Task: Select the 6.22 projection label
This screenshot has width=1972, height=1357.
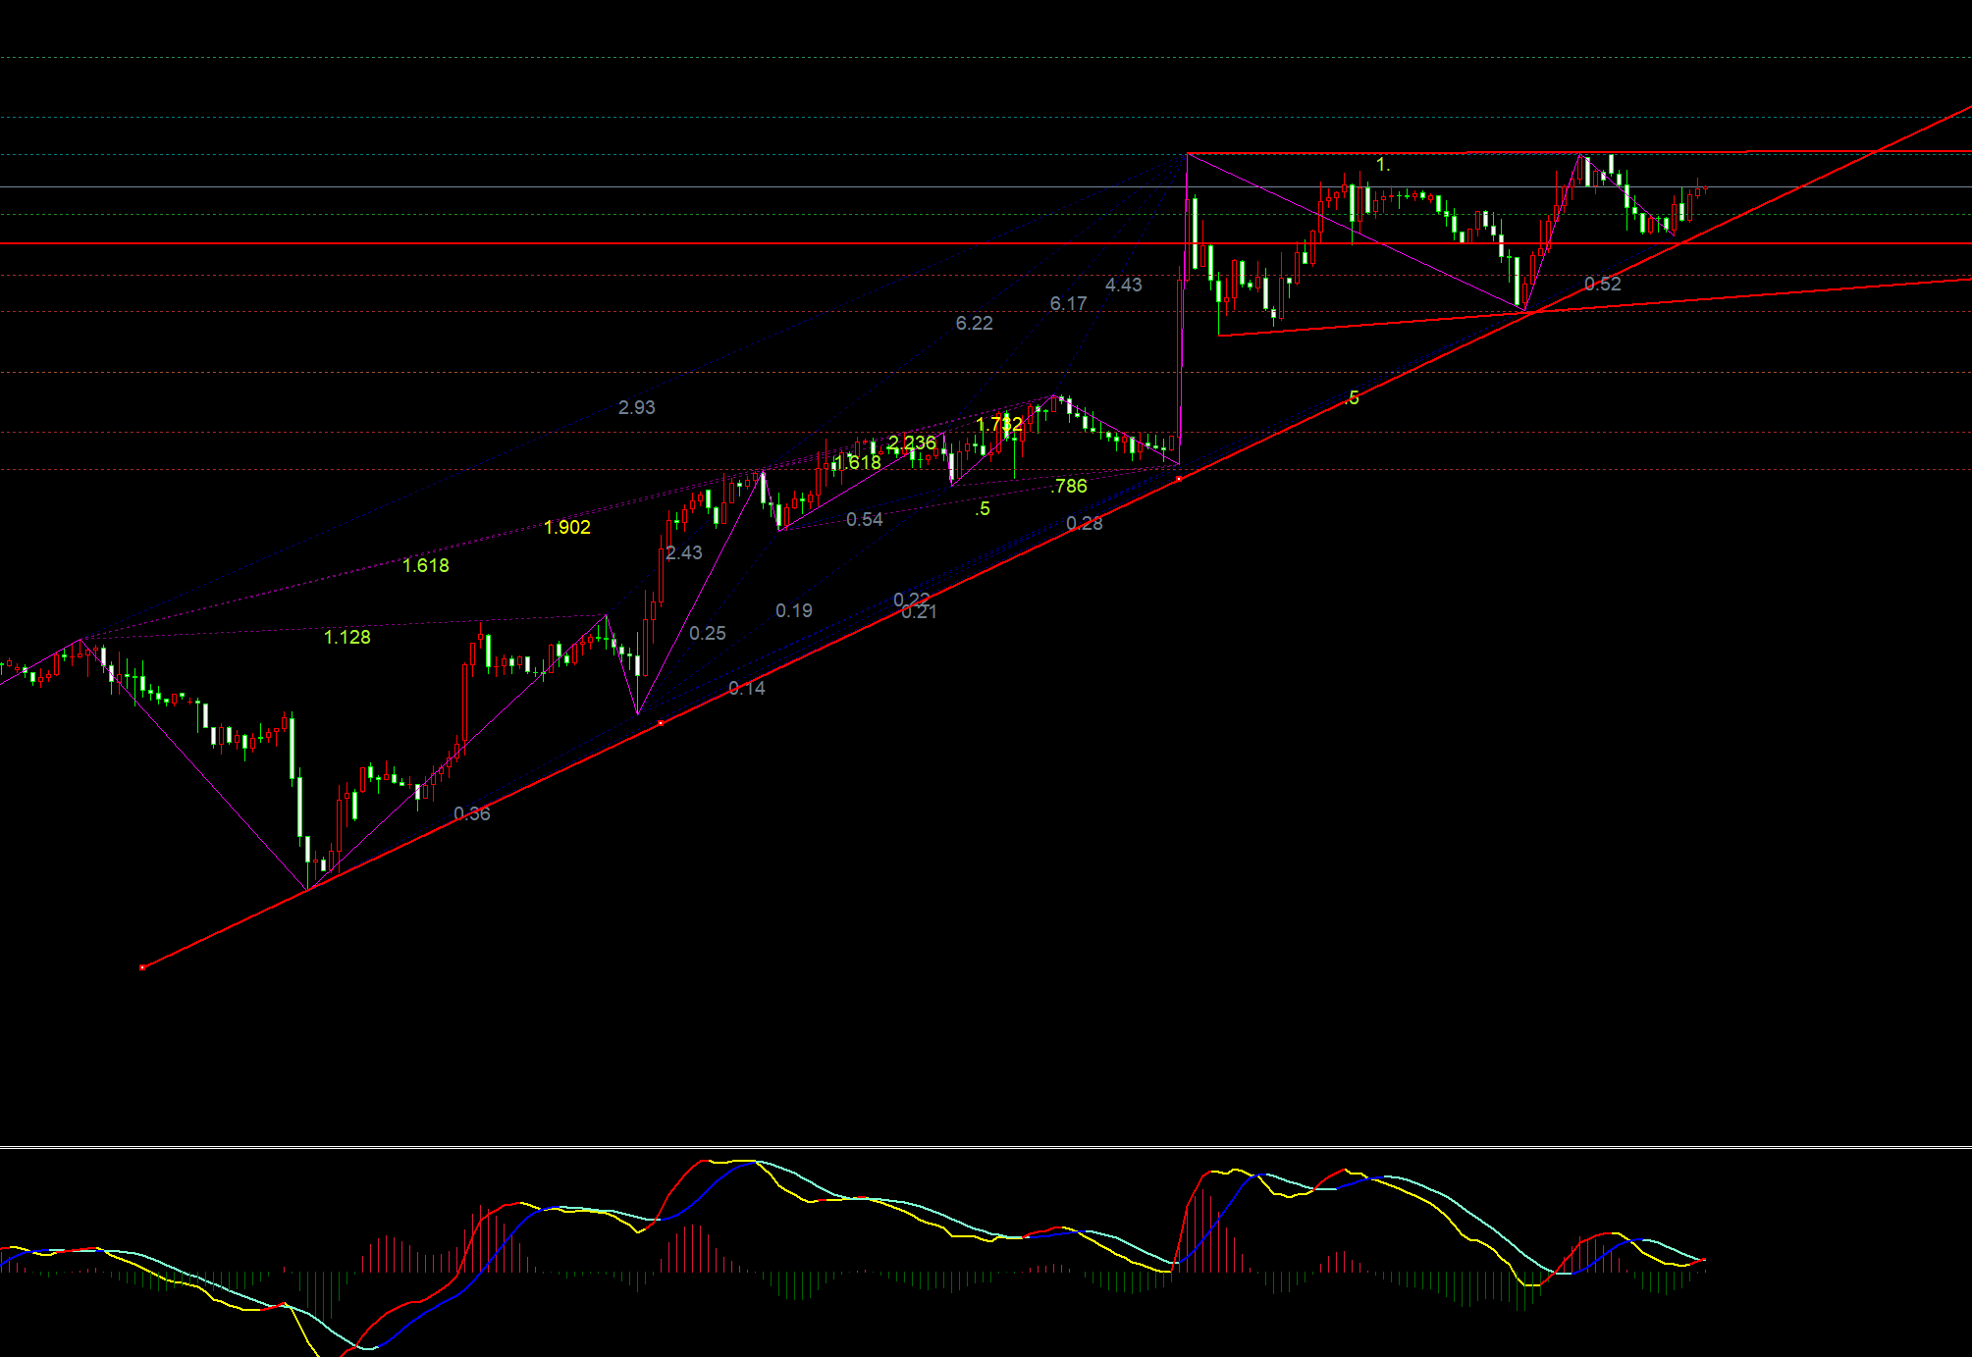Action: 974,323
